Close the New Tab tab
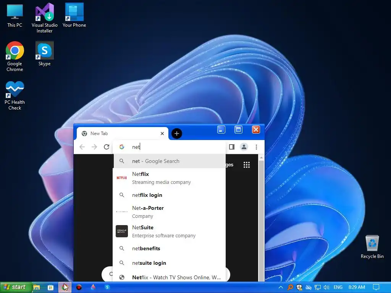Screen dimensions: 391x293 pos(162,134)
